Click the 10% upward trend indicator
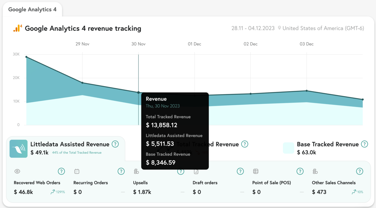 (357, 192)
